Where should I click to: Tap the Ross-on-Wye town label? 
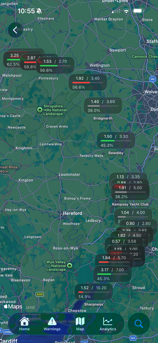pos(66,248)
